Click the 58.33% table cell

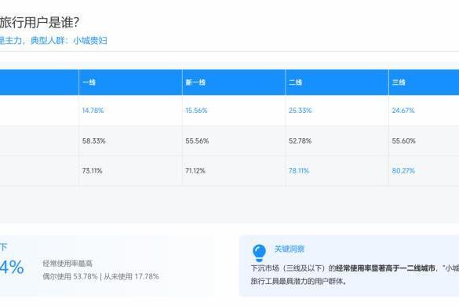pyautogui.click(x=130, y=141)
